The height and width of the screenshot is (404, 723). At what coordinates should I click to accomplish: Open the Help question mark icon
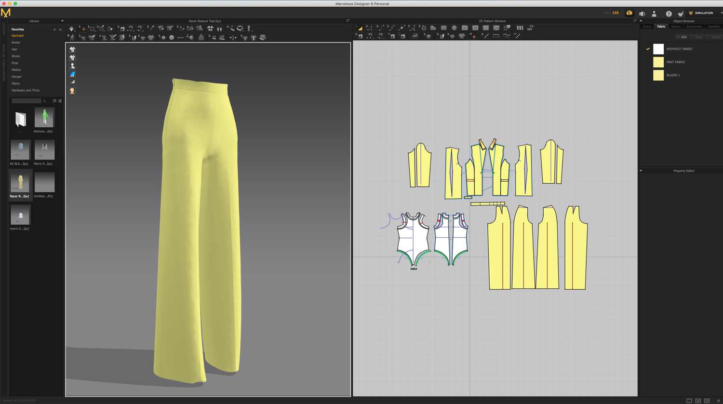pos(669,13)
